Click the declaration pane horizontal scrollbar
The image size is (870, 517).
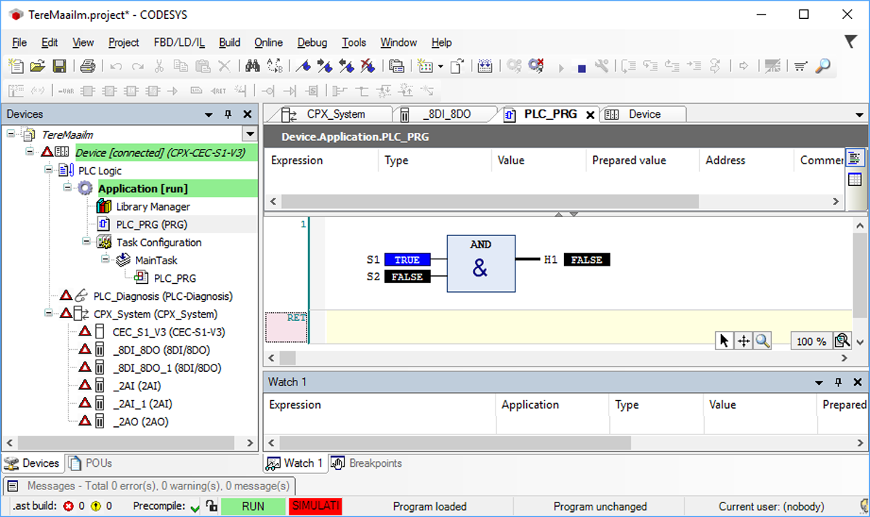490,202
